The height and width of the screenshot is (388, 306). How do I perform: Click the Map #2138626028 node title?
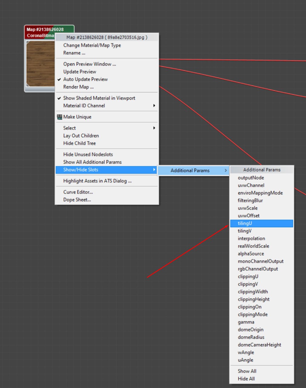(x=45, y=29)
